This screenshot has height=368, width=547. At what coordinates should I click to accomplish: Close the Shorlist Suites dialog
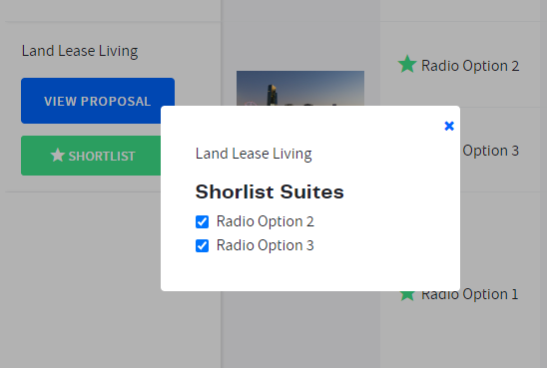pos(449,126)
